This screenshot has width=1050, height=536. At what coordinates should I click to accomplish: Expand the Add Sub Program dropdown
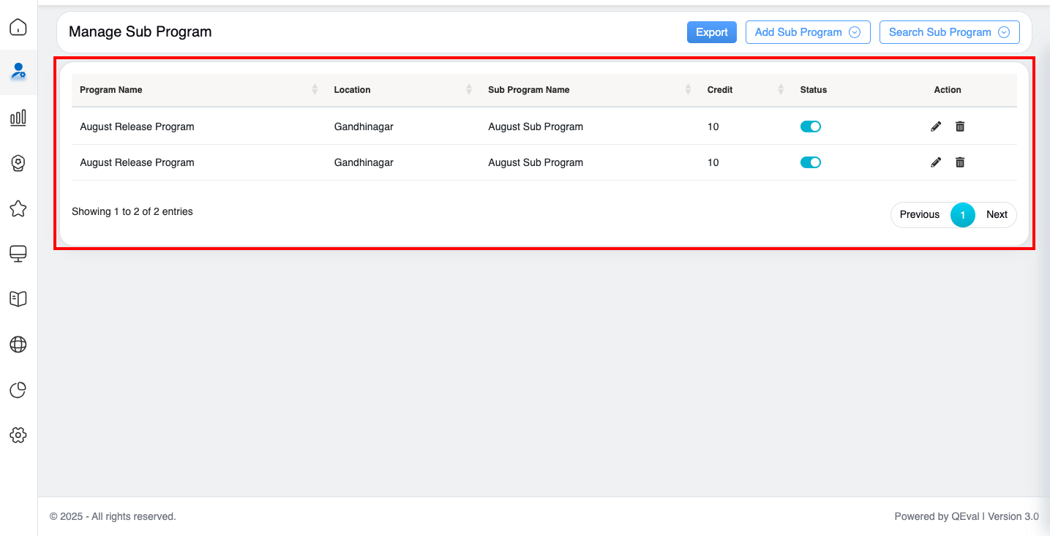click(x=807, y=32)
